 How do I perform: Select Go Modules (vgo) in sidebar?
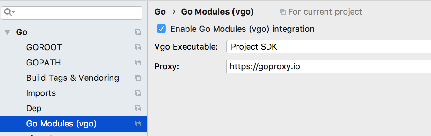(x=61, y=124)
